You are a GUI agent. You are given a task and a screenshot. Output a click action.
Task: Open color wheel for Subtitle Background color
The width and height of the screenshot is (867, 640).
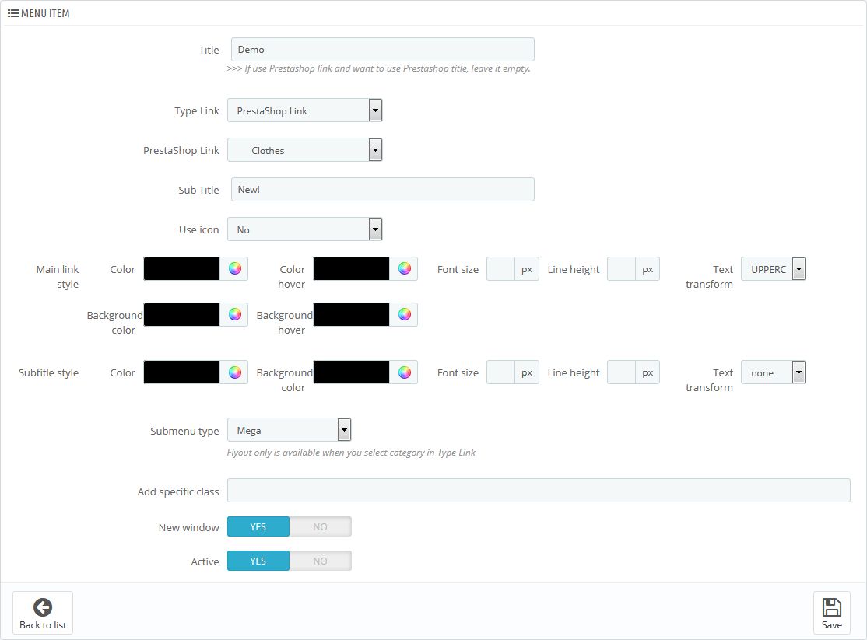(404, 372)
